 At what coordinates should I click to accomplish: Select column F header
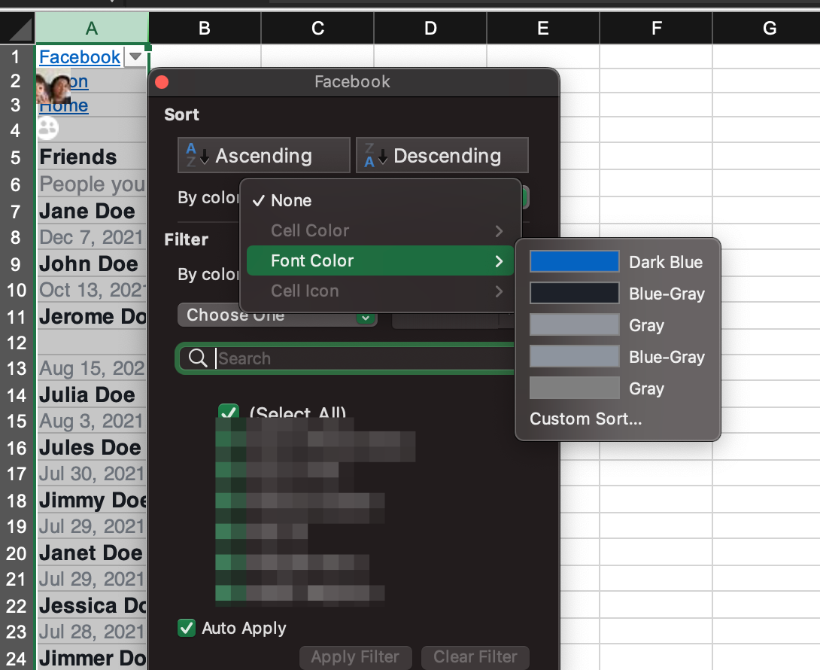click(x=656, y=28)
